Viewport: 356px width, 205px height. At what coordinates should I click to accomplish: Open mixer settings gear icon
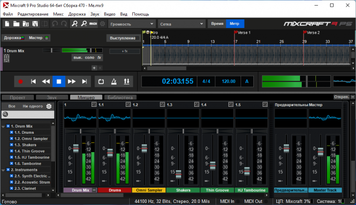pos(49,106)
